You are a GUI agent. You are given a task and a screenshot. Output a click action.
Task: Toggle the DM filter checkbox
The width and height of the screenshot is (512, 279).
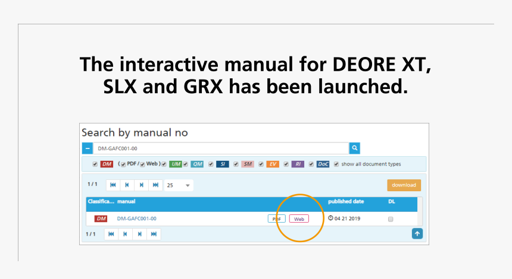[95, 164]
